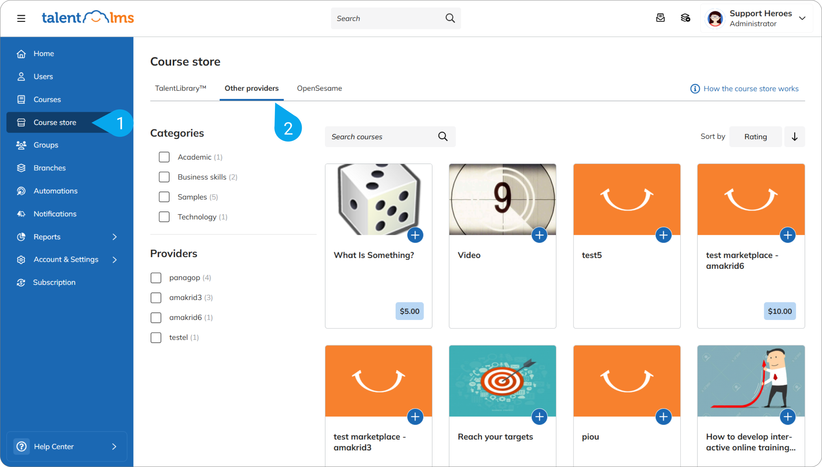Open the target dartboard thumbnail
Screen dimensions: 822x467
click(502, 381)
